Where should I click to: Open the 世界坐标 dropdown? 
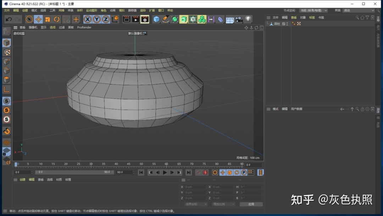(195, 204)
